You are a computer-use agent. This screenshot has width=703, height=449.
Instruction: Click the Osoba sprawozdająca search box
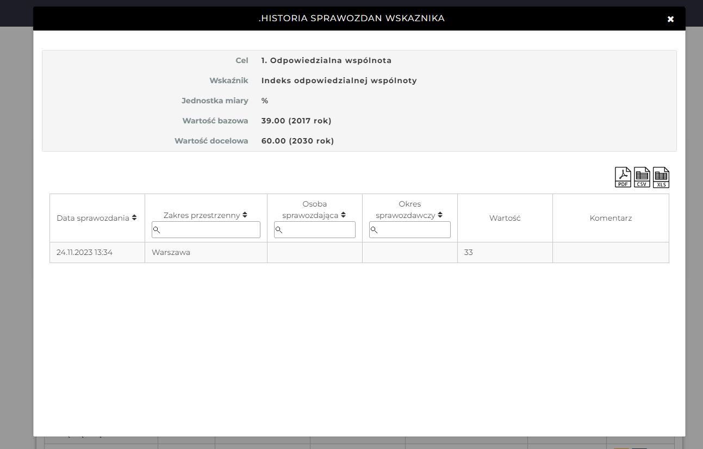(x=315, y=230)
